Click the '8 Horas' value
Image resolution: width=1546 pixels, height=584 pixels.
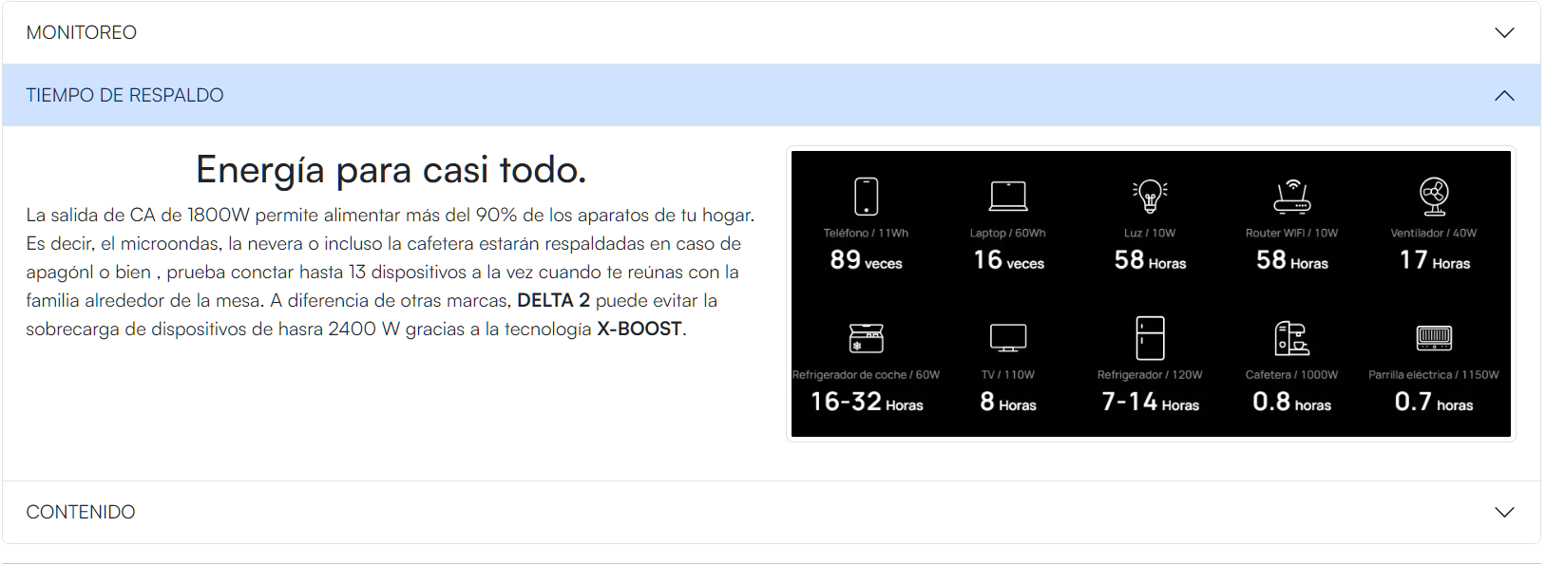(1008, 403)
